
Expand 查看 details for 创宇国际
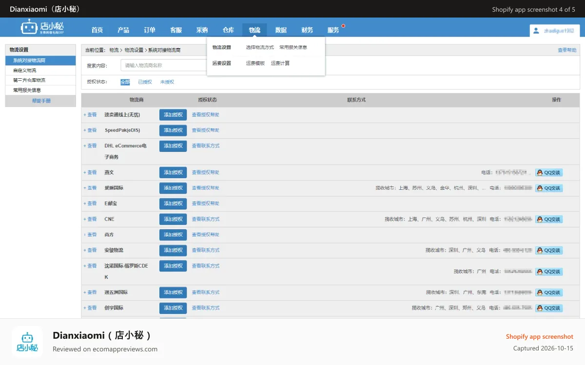click(x=90, y=308)
